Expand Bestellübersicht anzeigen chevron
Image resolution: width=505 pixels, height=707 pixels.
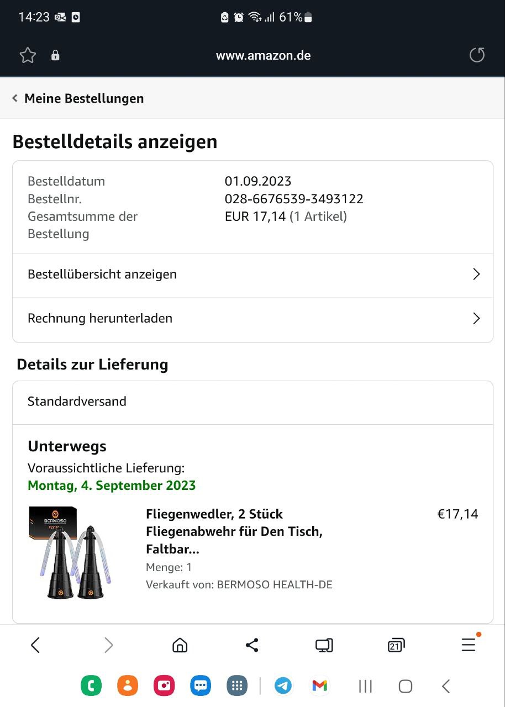coord(476,275)
